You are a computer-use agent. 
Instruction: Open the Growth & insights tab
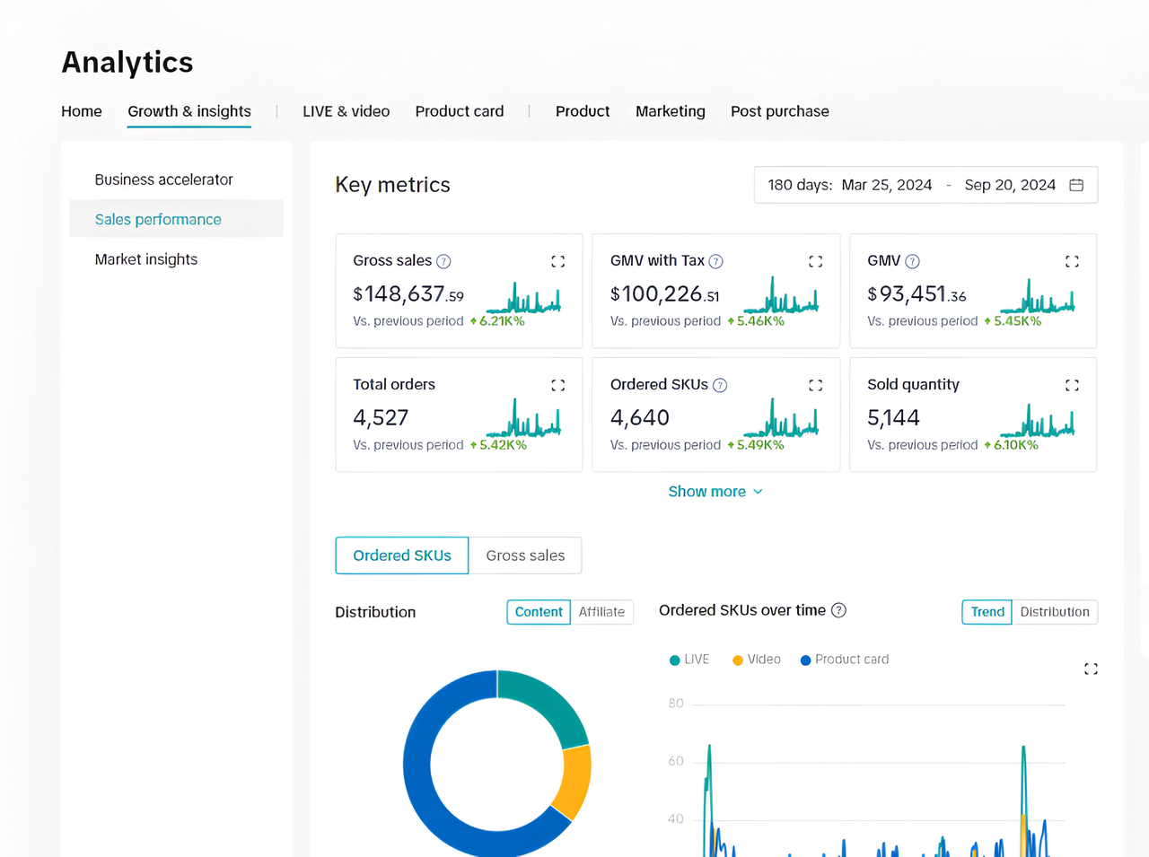click(x=189, y=111)
